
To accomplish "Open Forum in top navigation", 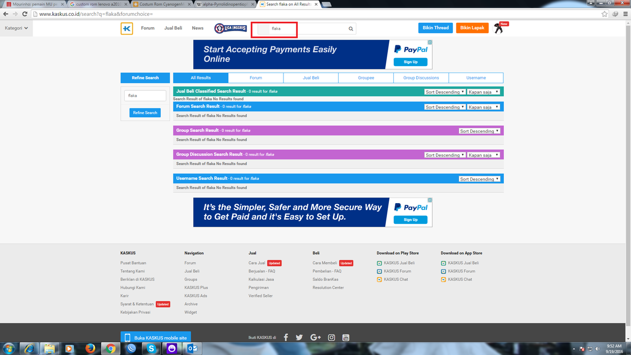I will (147, 28).
